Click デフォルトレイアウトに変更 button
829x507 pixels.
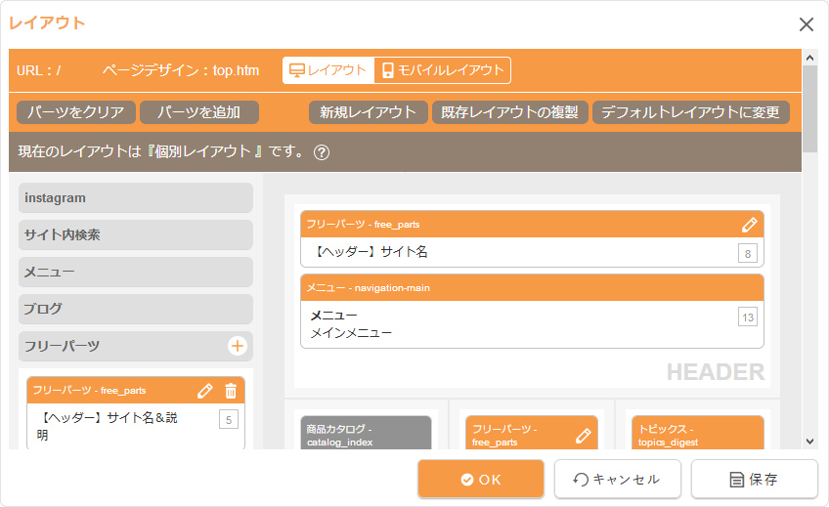pos(690,112)
